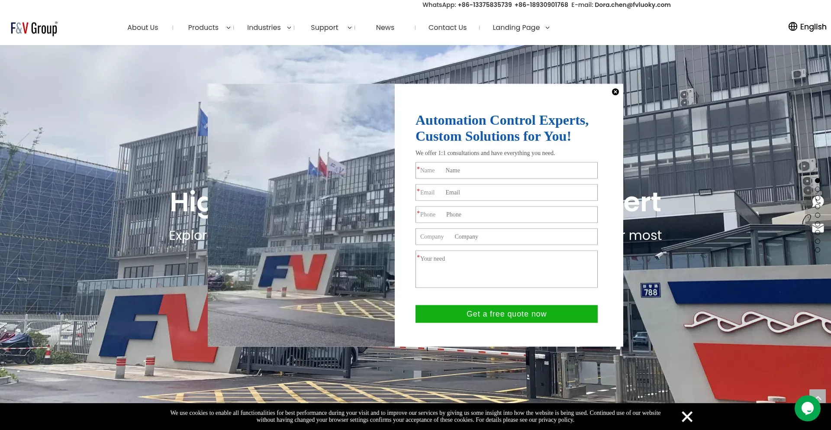Click the globe language icon
The height and width of the screenshot is (430, 831).
pyautogui.click(x=792, y=27)
